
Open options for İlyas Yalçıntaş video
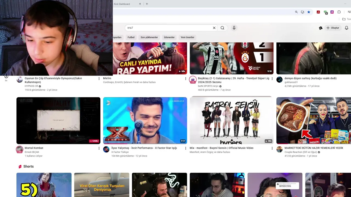pos(186,148)
